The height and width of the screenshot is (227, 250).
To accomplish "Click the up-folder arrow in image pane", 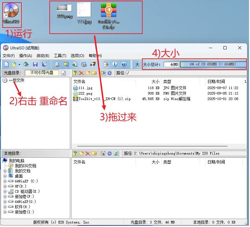I will coord(75,73).
